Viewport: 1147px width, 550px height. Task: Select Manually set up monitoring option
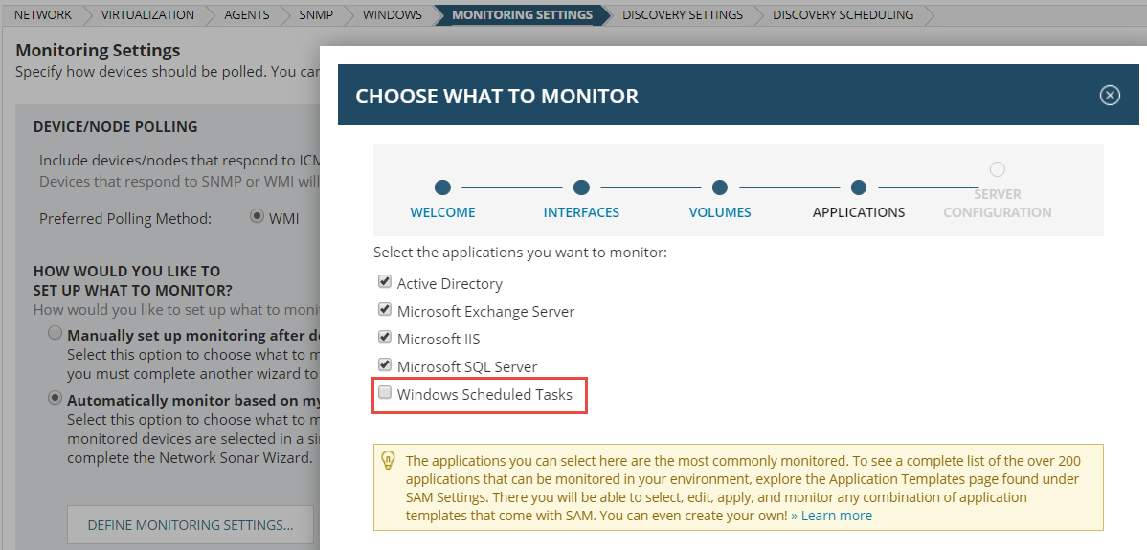(56, 334)
